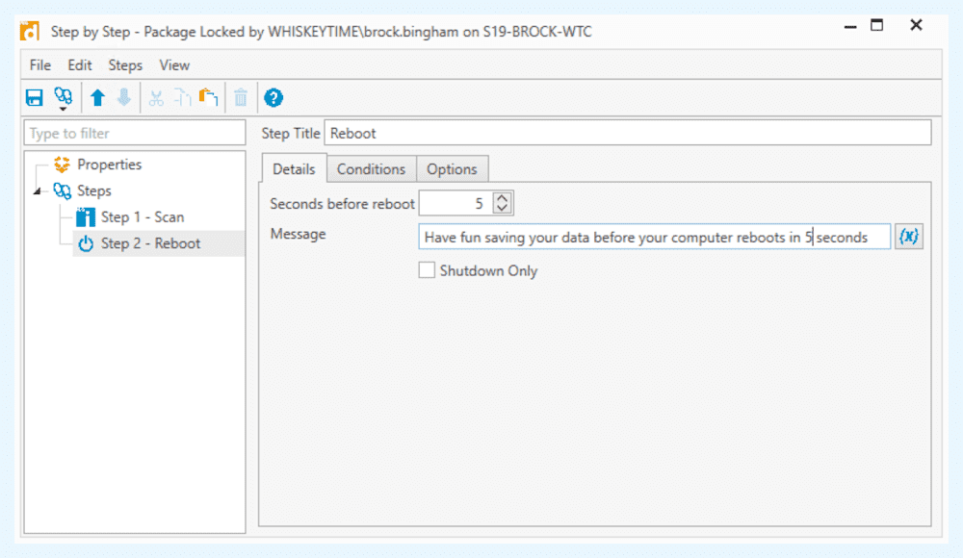
Task: Increase Seconds before reboot with up arrow
Action: coord(503,198)
